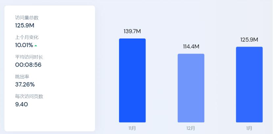Viewport: 273px width, 134px height.
Task: Select the 1月 axis label
Action: (249, 128)
